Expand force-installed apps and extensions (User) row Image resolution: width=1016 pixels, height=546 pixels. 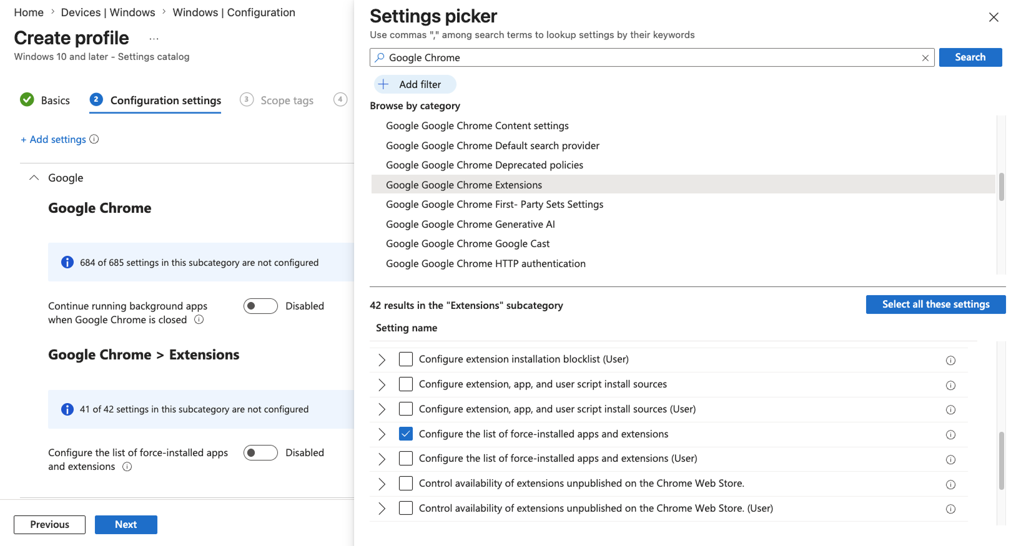point(382,459)
